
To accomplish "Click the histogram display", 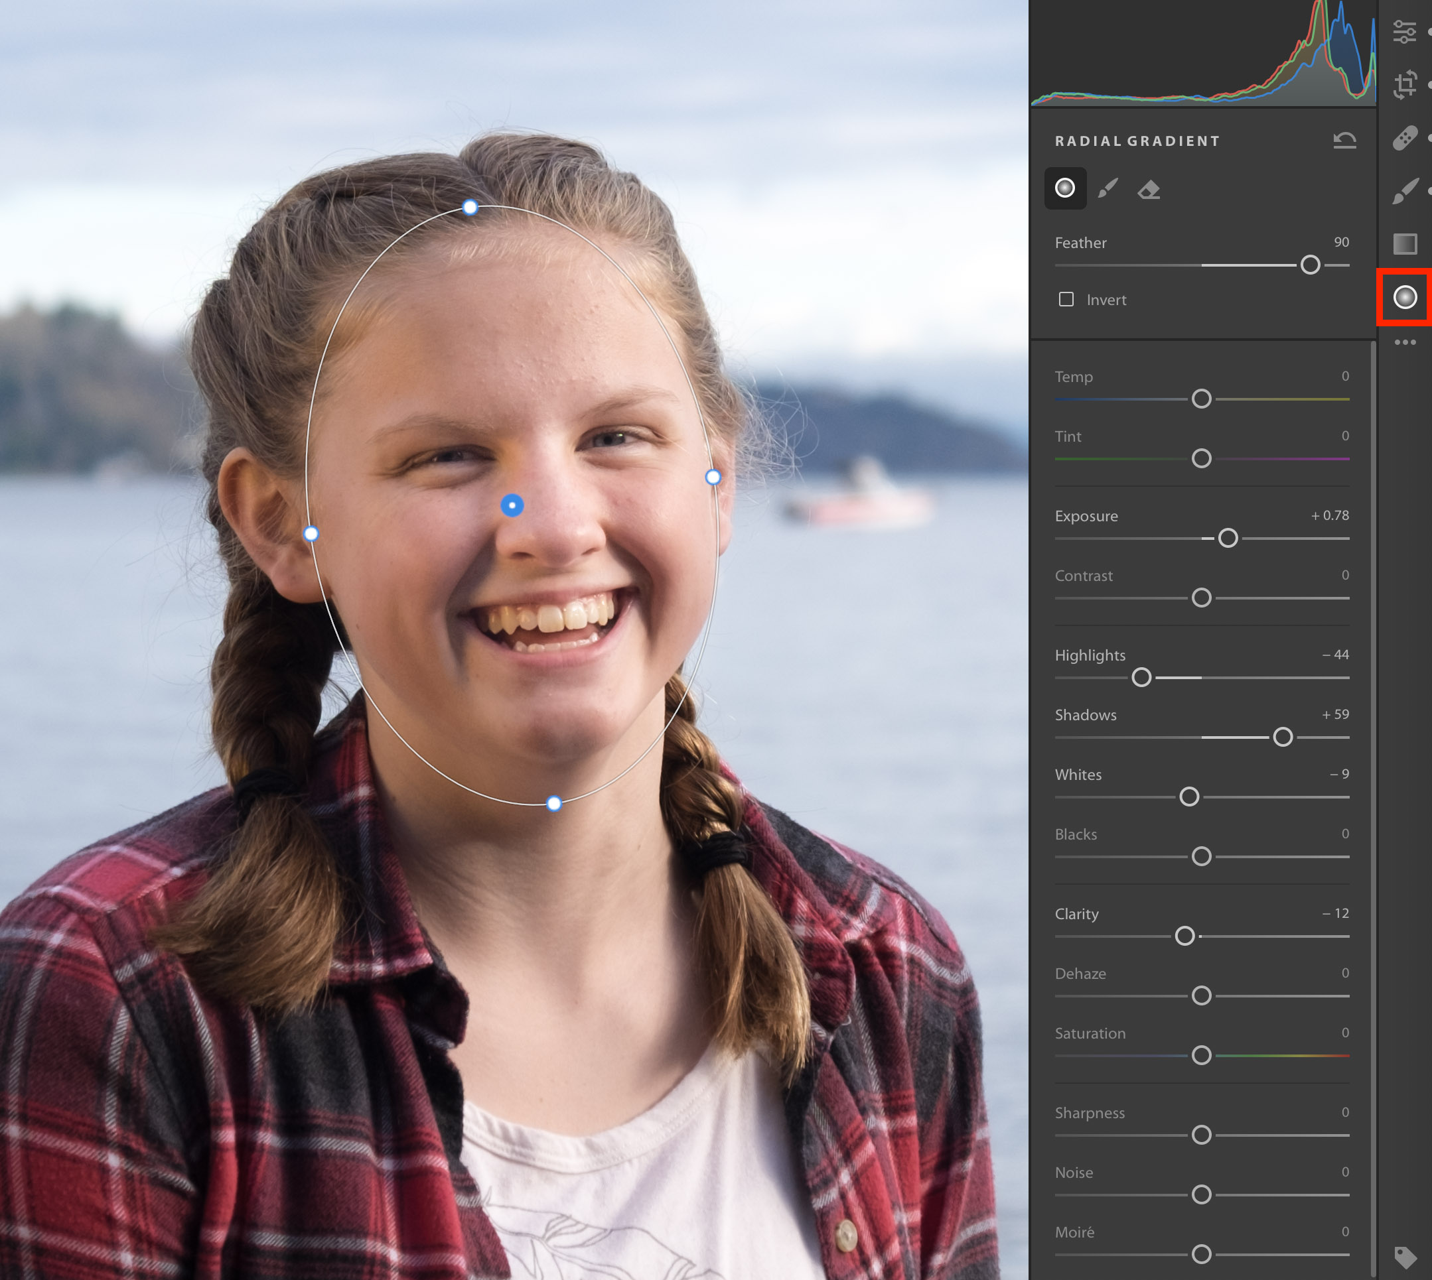I will [1203, 54].
